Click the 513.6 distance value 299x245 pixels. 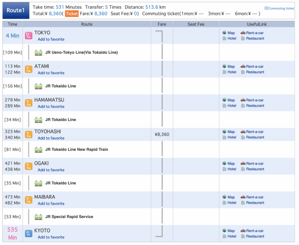152,7
